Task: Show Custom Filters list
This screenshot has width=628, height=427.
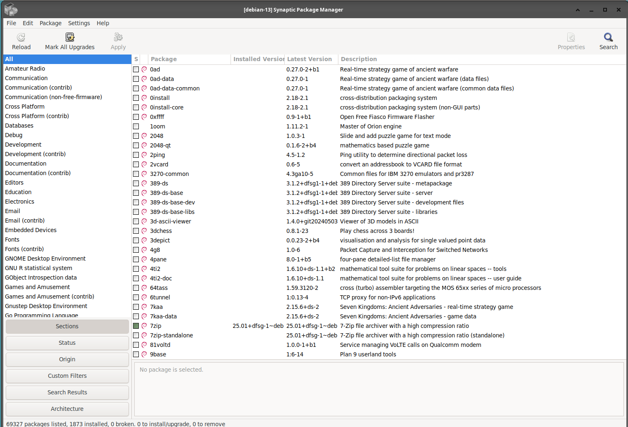Action: tap(67, 376)
